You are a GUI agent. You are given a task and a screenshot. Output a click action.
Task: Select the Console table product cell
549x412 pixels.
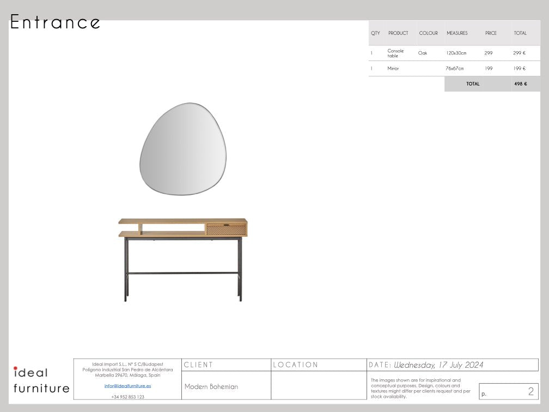pyautogui.click(x=395, y=53)
